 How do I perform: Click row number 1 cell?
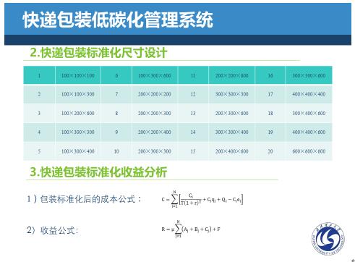[x=39, y=75]
